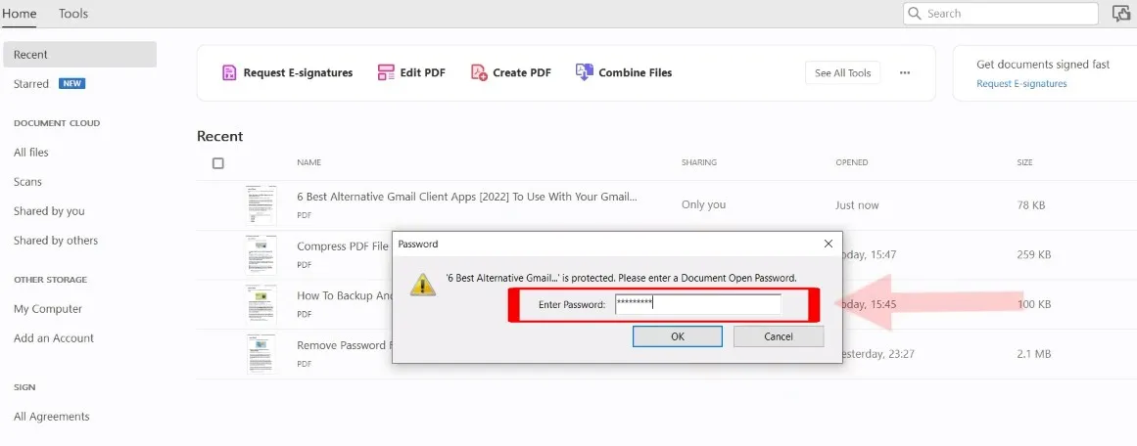This screenshot has height=446, width=1137.
Task: Open the 6 Best Alternative Gmail thumbnail
Action: click(x=261, y=204)
